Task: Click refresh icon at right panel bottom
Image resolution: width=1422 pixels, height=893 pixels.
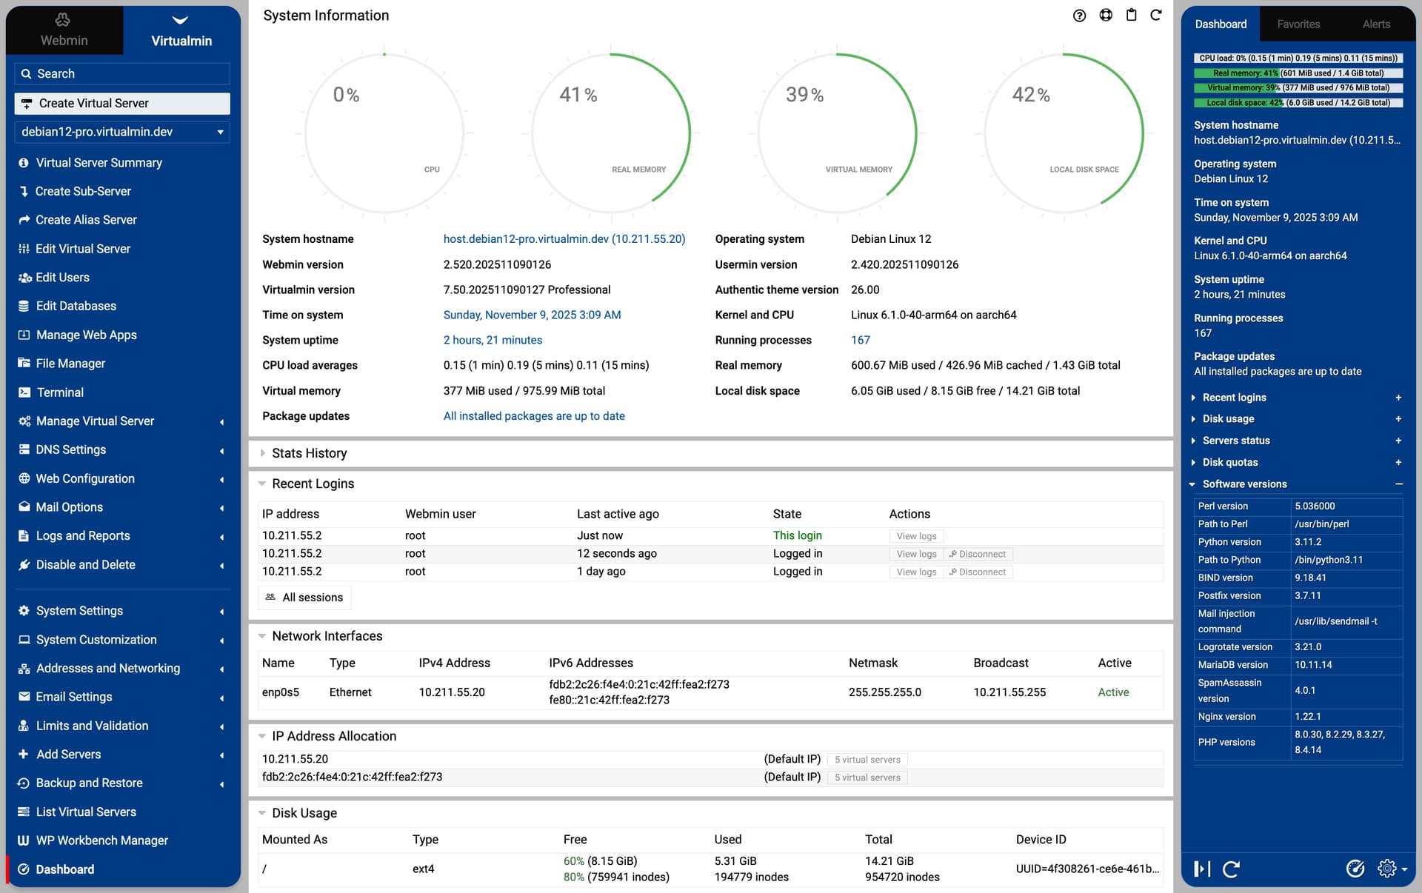Action: [x=1231, y=869]
